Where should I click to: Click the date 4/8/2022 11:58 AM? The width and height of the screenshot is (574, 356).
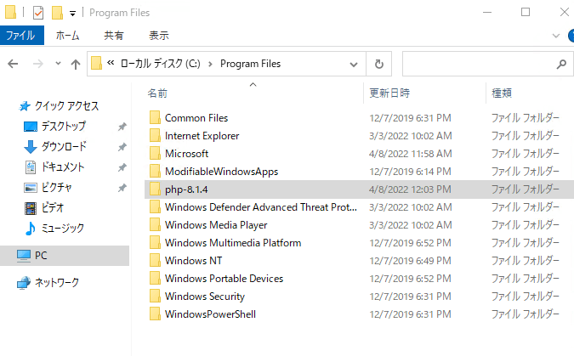(411, 154)
